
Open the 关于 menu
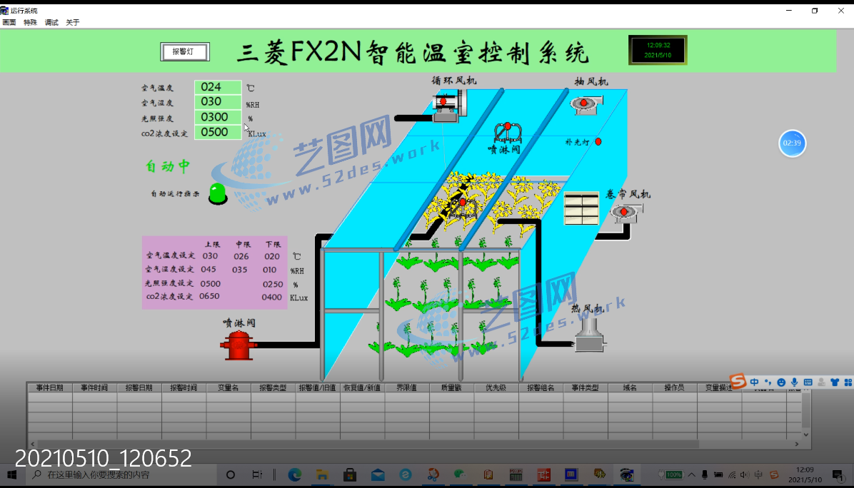tap(73, 22)
